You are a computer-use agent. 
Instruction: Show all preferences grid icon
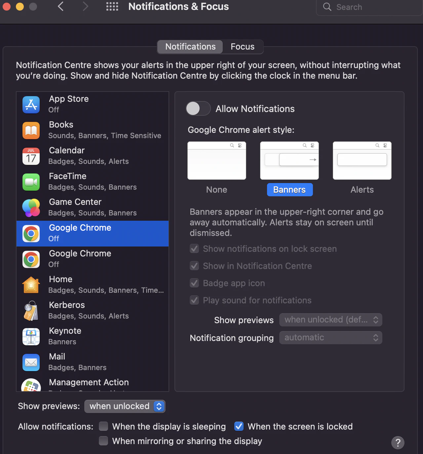coord(112,6)
